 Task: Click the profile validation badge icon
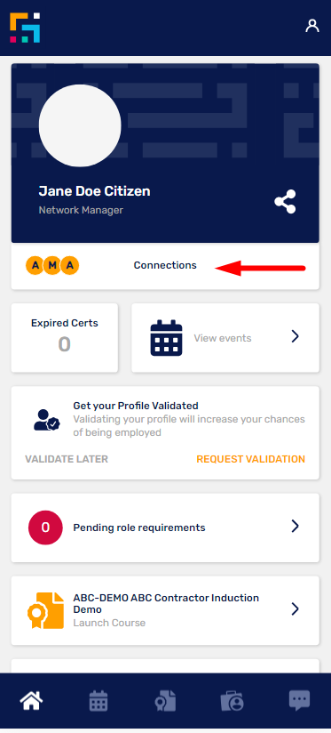click(47, 420)
